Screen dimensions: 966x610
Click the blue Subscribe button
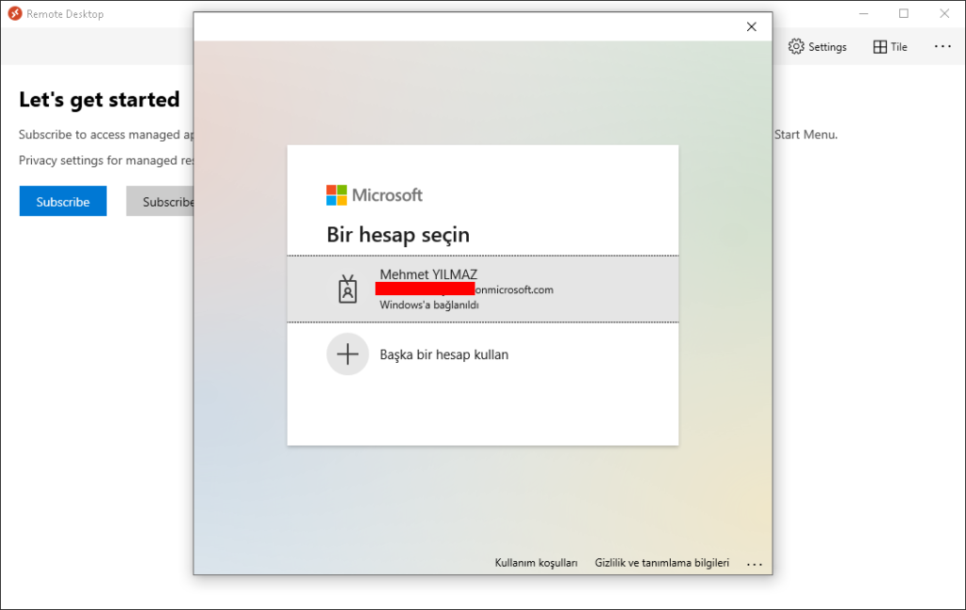coord(63,201)
